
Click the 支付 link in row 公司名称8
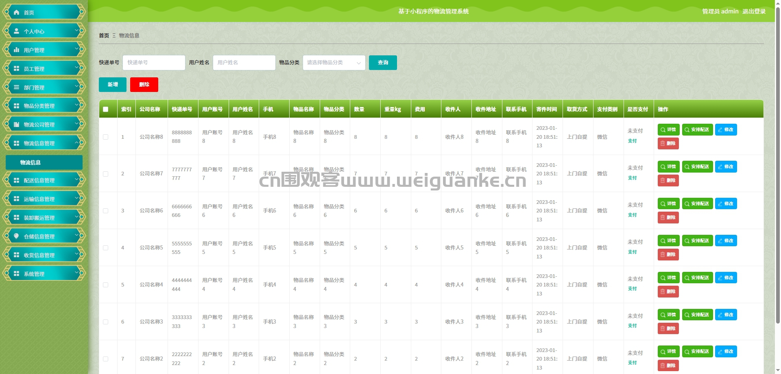coord(632,141)
